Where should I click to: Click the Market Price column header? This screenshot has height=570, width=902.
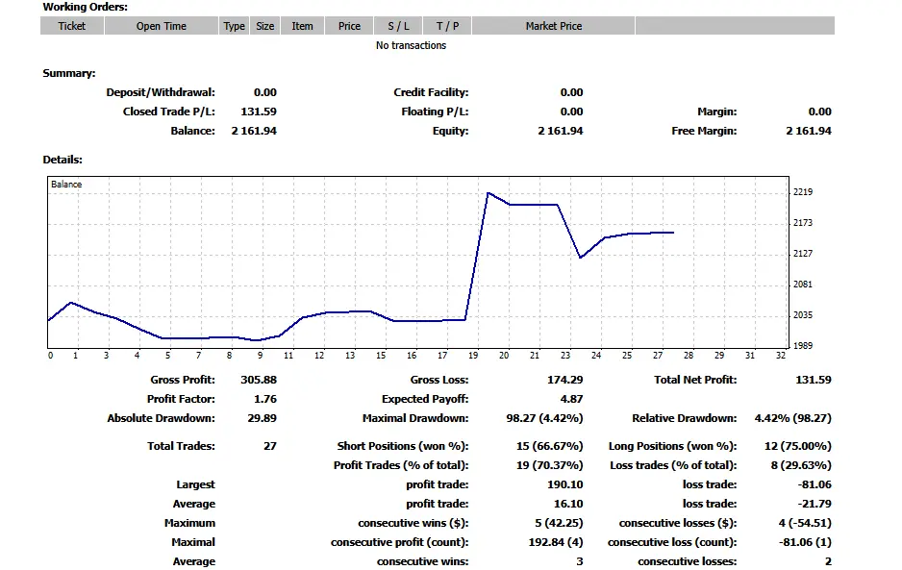point(553,26)
